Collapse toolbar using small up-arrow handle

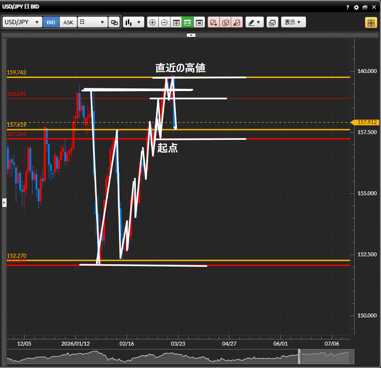[191, 35]
